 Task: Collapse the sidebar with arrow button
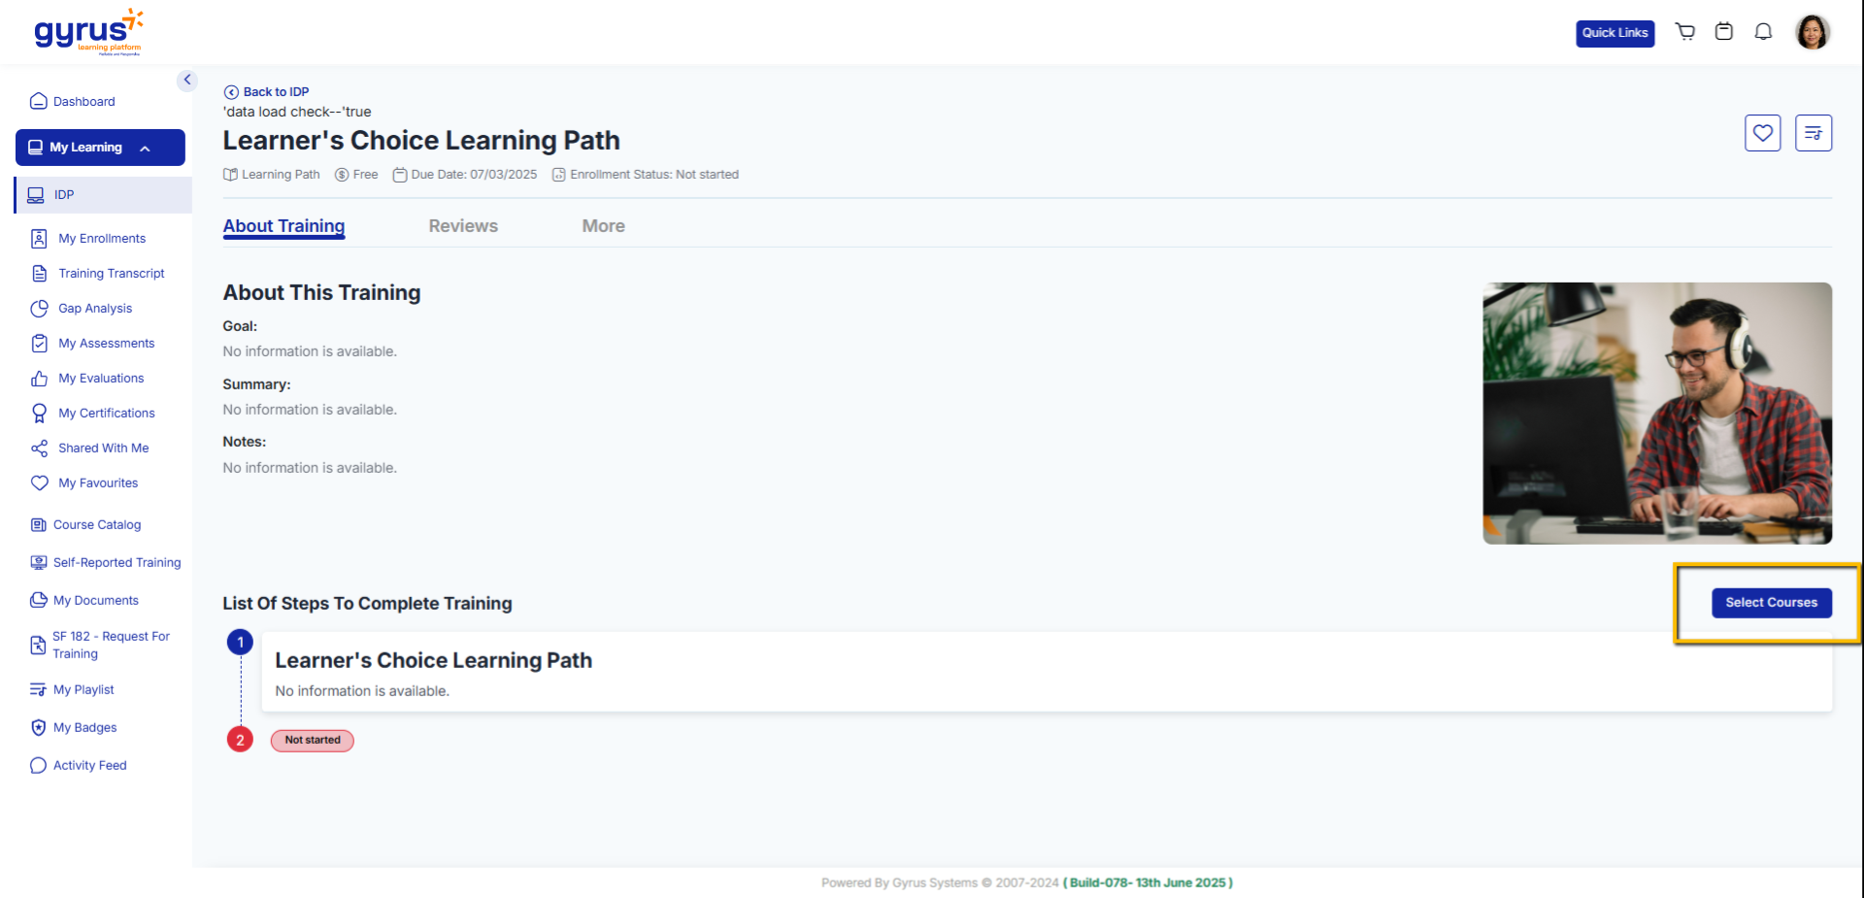click(187, 81)
